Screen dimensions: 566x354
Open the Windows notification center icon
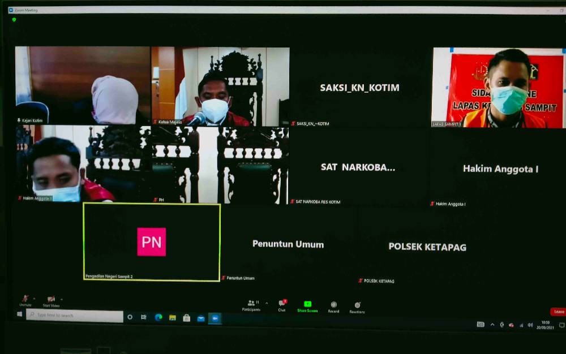coord(561,325)
